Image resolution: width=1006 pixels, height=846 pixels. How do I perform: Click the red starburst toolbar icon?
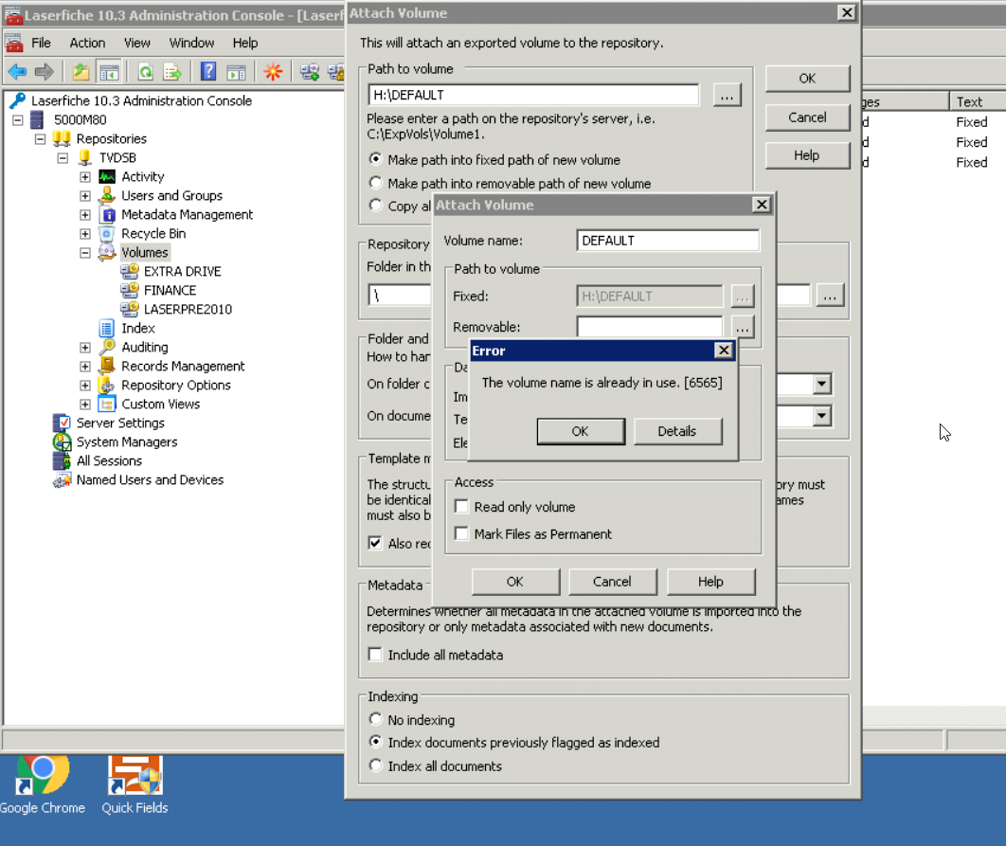click(x=273, y=72)
